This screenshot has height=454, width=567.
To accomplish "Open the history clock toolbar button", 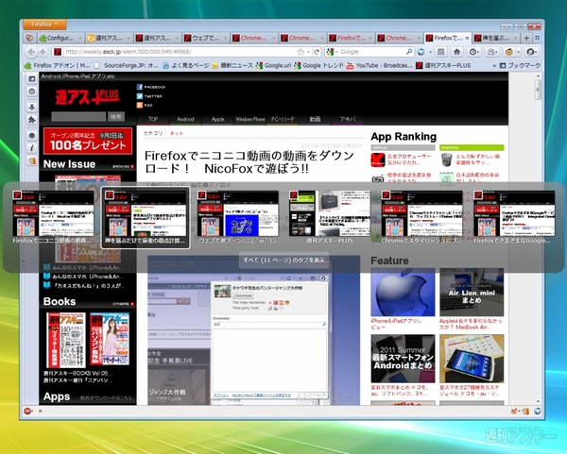I will [x=473, y=52].
